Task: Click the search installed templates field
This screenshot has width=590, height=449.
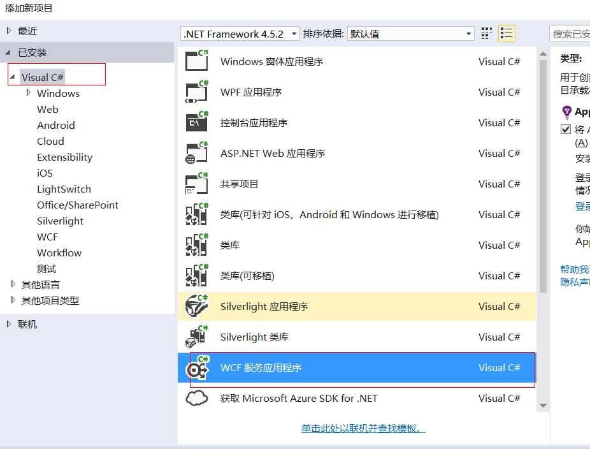Action: point(570,34)
